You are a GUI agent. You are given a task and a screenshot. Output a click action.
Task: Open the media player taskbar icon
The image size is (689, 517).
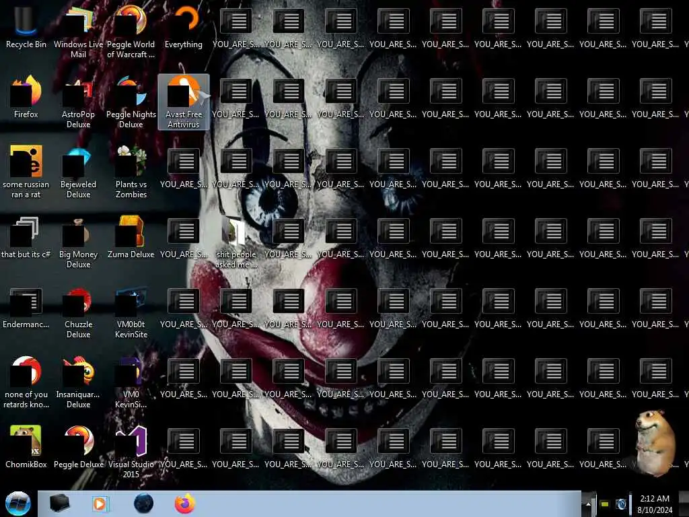pos(100,504)
